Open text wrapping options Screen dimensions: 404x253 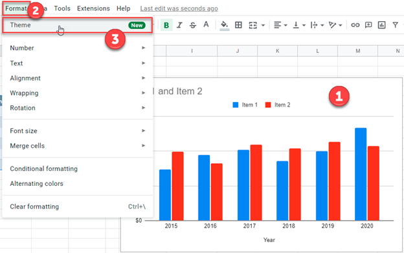coord(314,25)
